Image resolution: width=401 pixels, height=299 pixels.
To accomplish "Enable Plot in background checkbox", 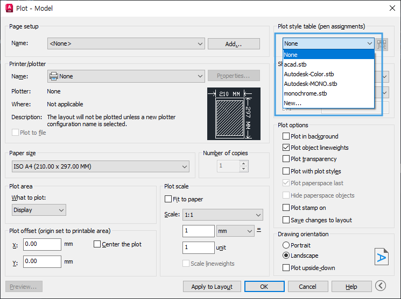I will (x=286, y=136).
